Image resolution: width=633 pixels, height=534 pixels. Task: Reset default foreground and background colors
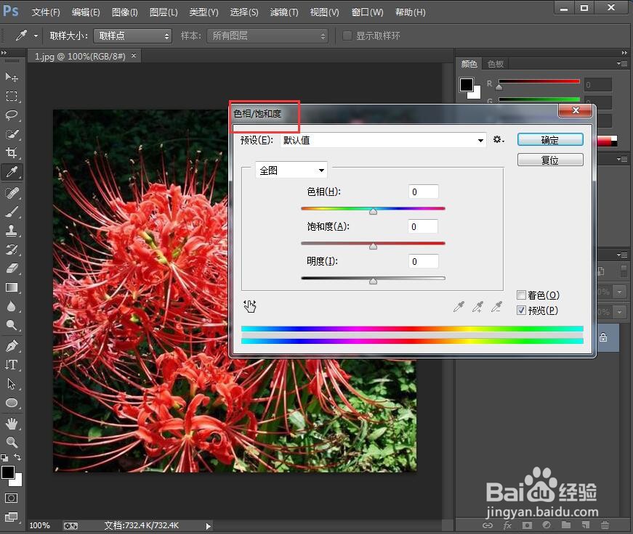pyautogui.click(x=4, y=457)
